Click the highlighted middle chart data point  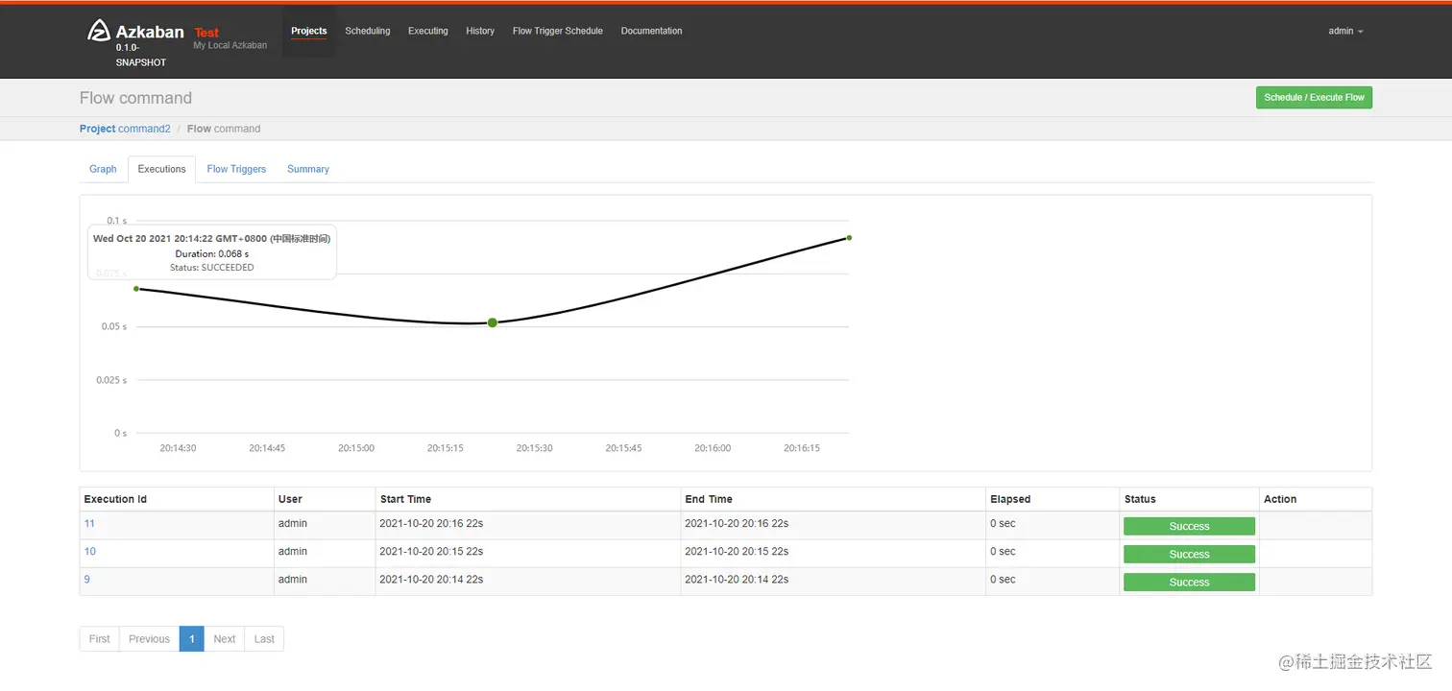click(x=493, y=322)
